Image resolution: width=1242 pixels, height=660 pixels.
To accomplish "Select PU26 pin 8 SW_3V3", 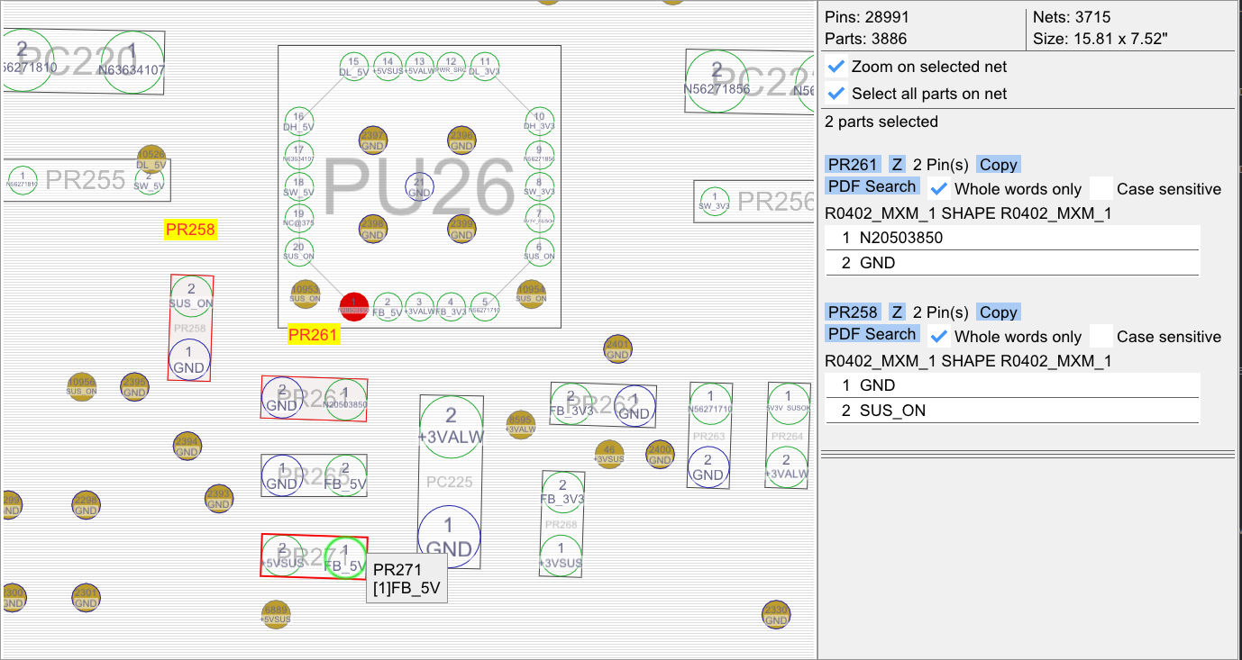I will pos(539,186).
